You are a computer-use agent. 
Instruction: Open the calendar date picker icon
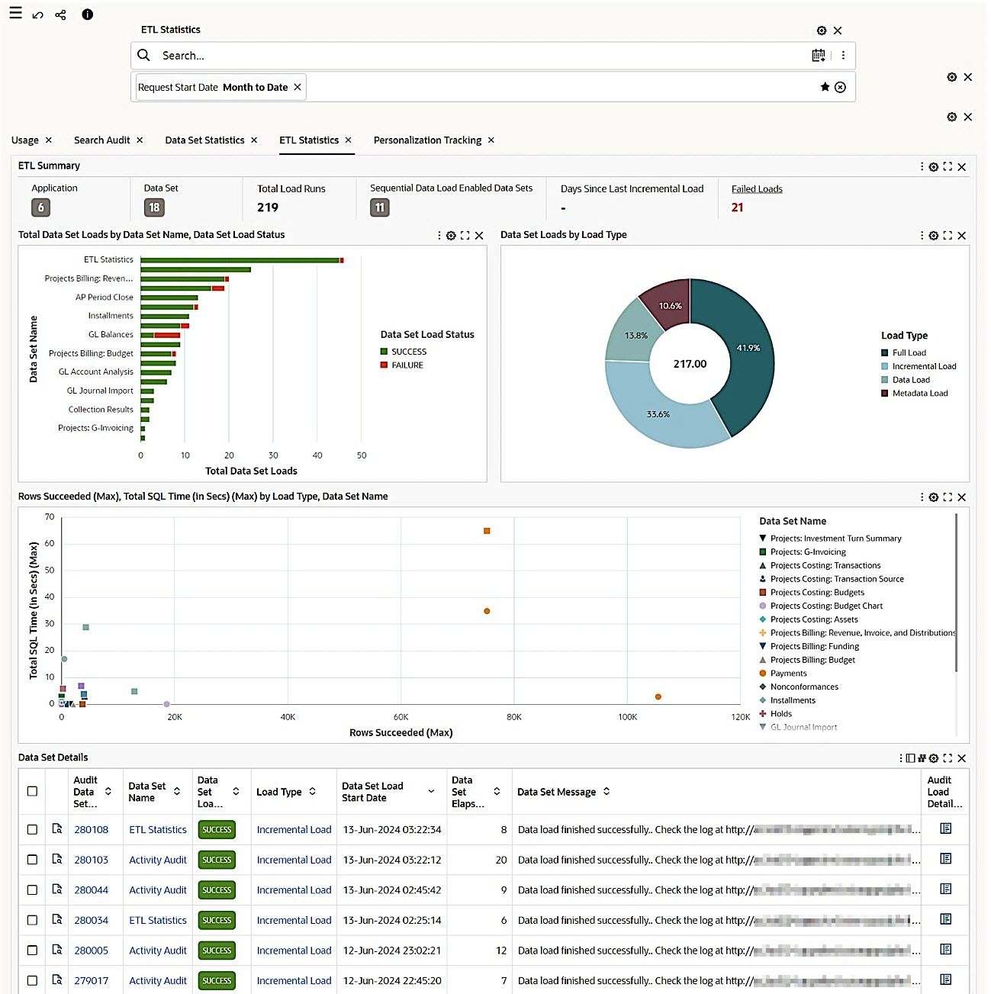tap(819, 55)
